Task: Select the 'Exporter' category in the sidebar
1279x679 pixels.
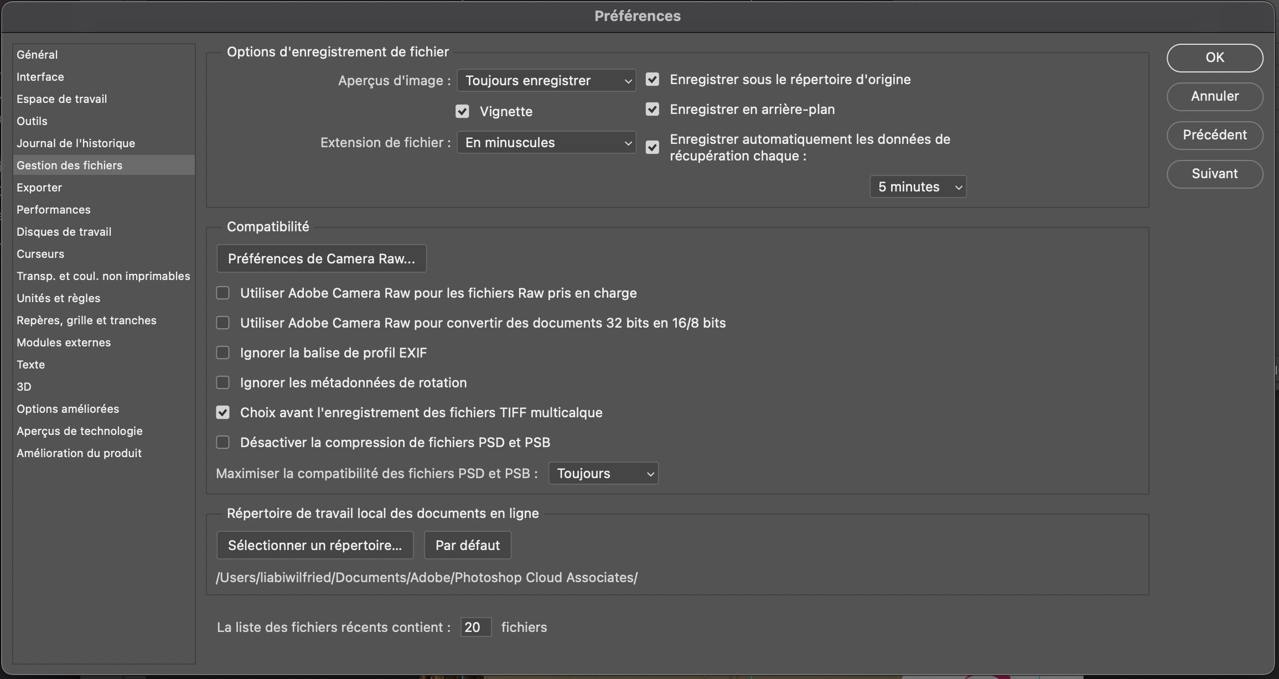Action: [x=39, y=187]
